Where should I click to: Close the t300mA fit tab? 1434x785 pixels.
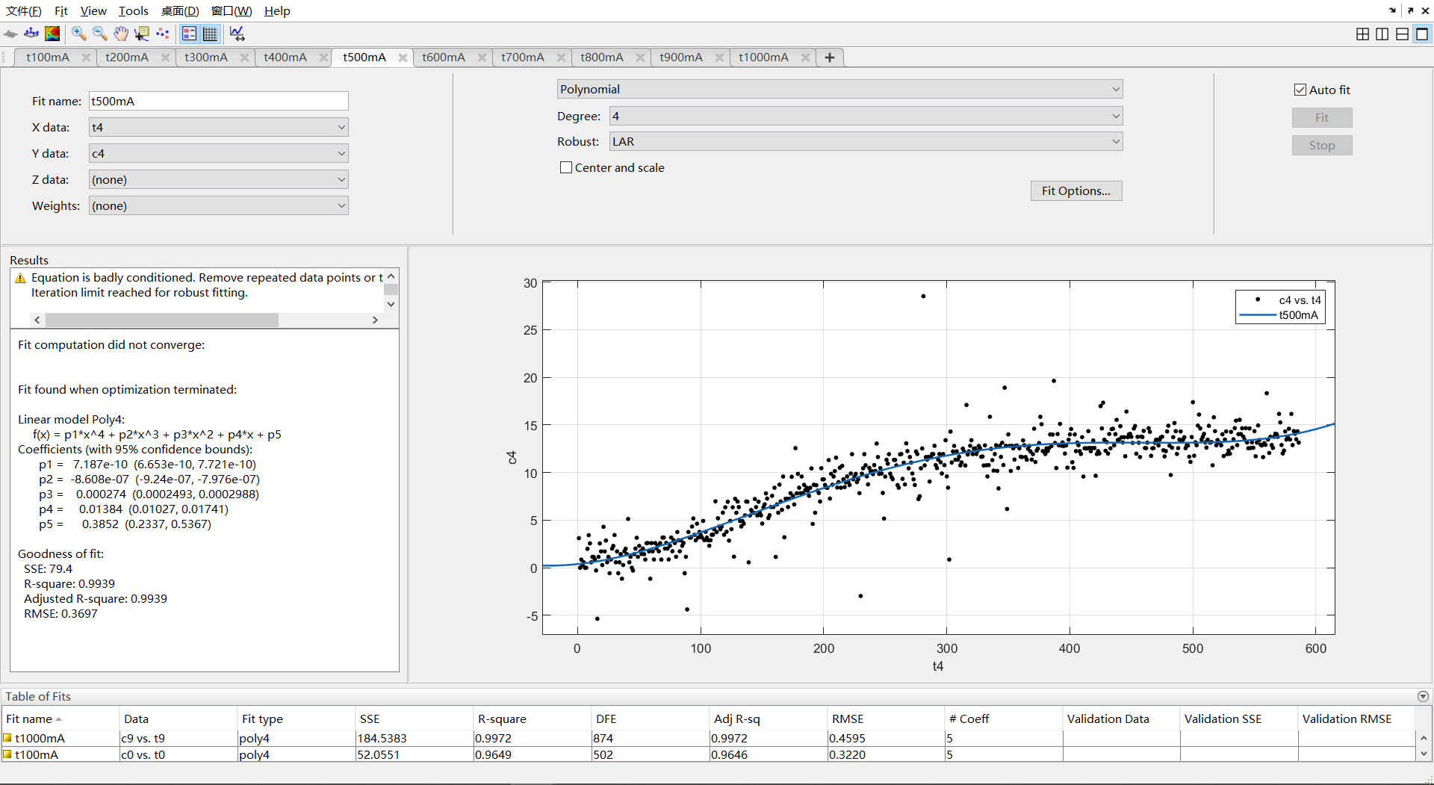pyautogui.click(x=244, y=58)
